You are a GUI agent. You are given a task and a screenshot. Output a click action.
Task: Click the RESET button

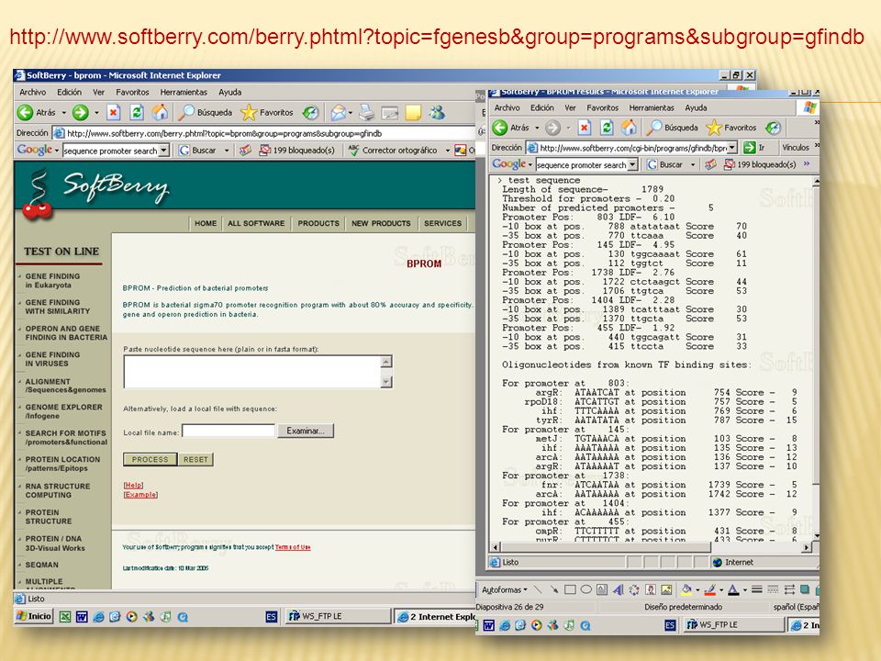[x=195, y=459]
